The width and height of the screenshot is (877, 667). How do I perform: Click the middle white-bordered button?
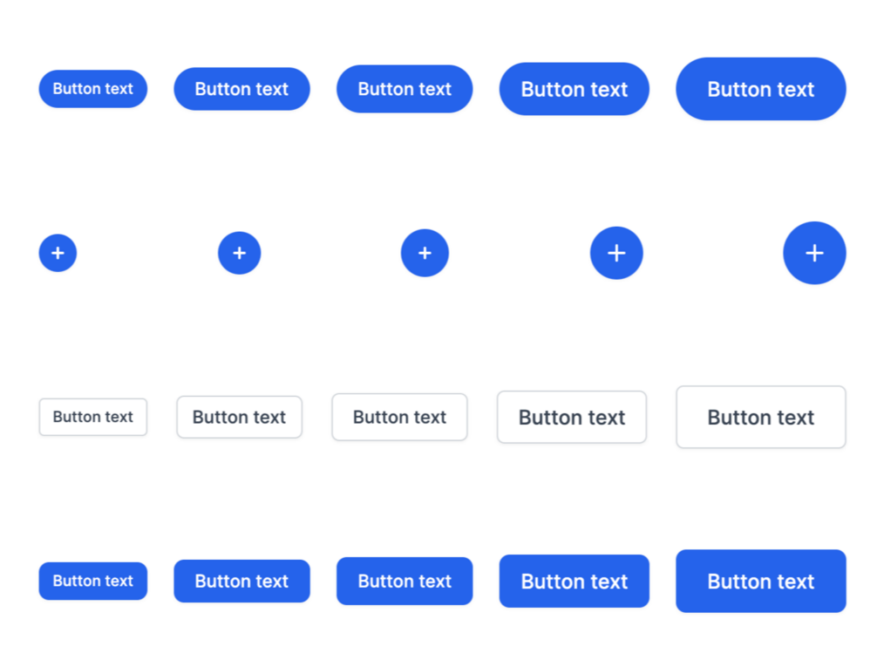point(399,417)
